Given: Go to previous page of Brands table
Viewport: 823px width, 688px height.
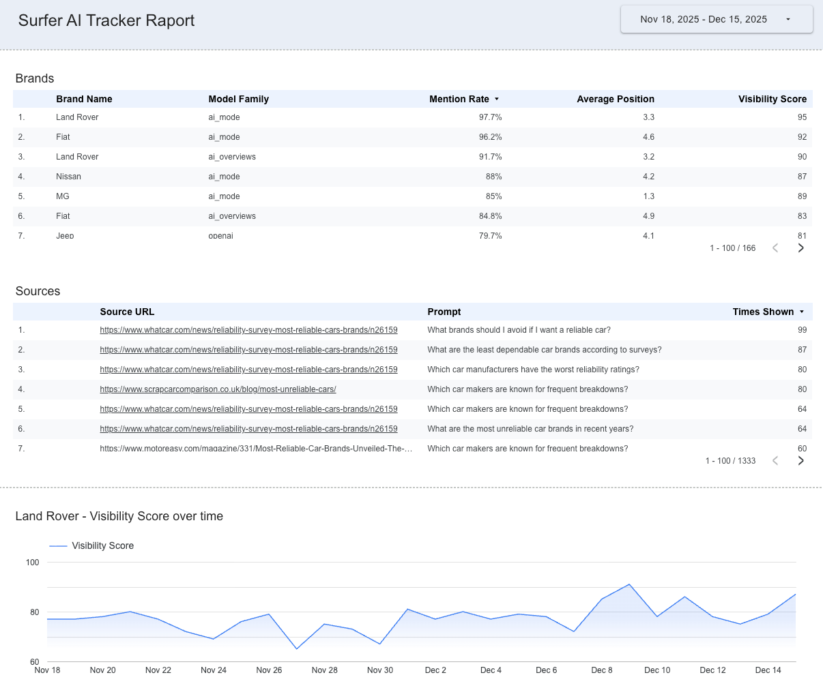Looking at the screenshot, I should 775,248.
